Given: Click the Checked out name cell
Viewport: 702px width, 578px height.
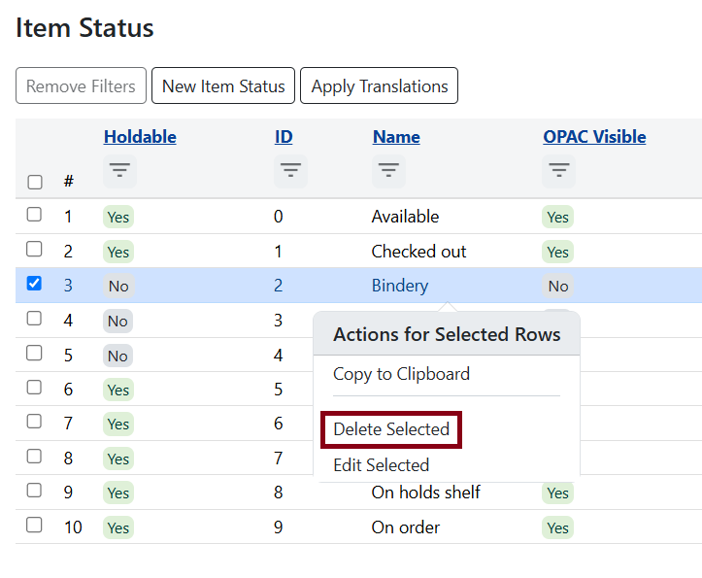Looking at the screenshot, I should point(418,252).
